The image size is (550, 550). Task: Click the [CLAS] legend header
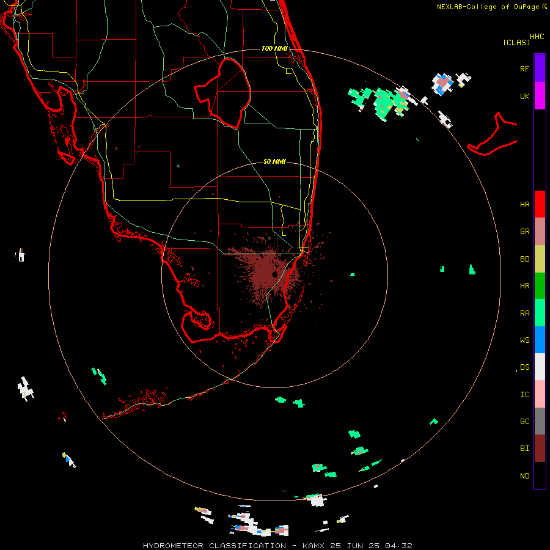(516, 43)
